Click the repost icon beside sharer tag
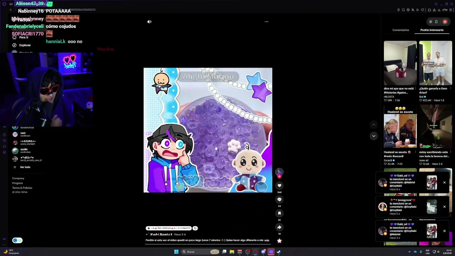Viewport: 455px width, 256px height. click(195, 228)
